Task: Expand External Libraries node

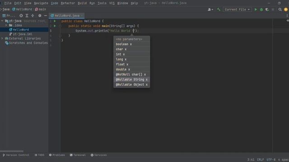Action: 2,38
